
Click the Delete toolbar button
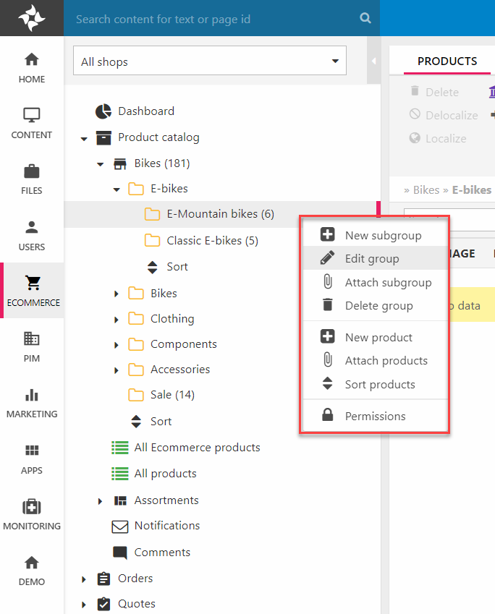434,92
